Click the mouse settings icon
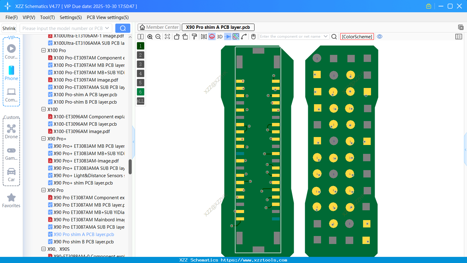The image size is (467, 263). pyautogui.click(x=253, y=37)
